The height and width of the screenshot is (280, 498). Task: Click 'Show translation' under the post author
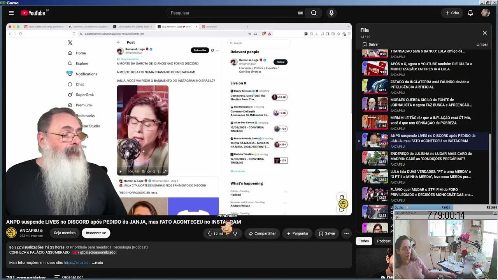click(x=130, y=59)
